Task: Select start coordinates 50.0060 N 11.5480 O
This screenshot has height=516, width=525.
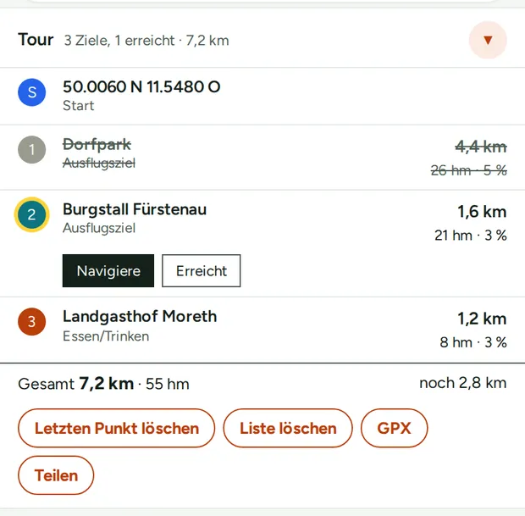Action: point(141,86)
